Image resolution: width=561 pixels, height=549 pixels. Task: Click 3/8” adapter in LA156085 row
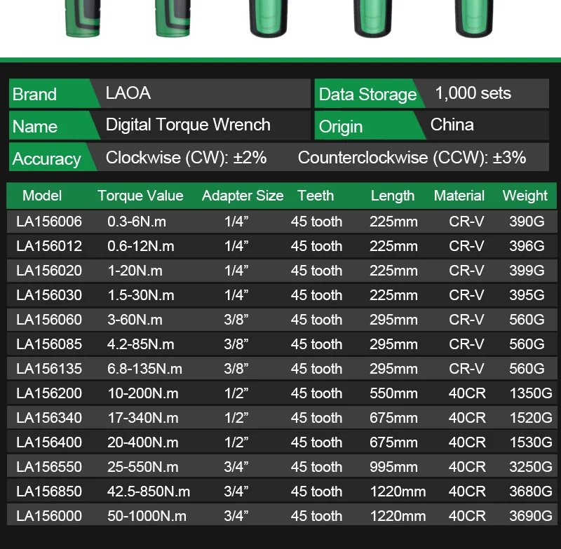[236, 344]
